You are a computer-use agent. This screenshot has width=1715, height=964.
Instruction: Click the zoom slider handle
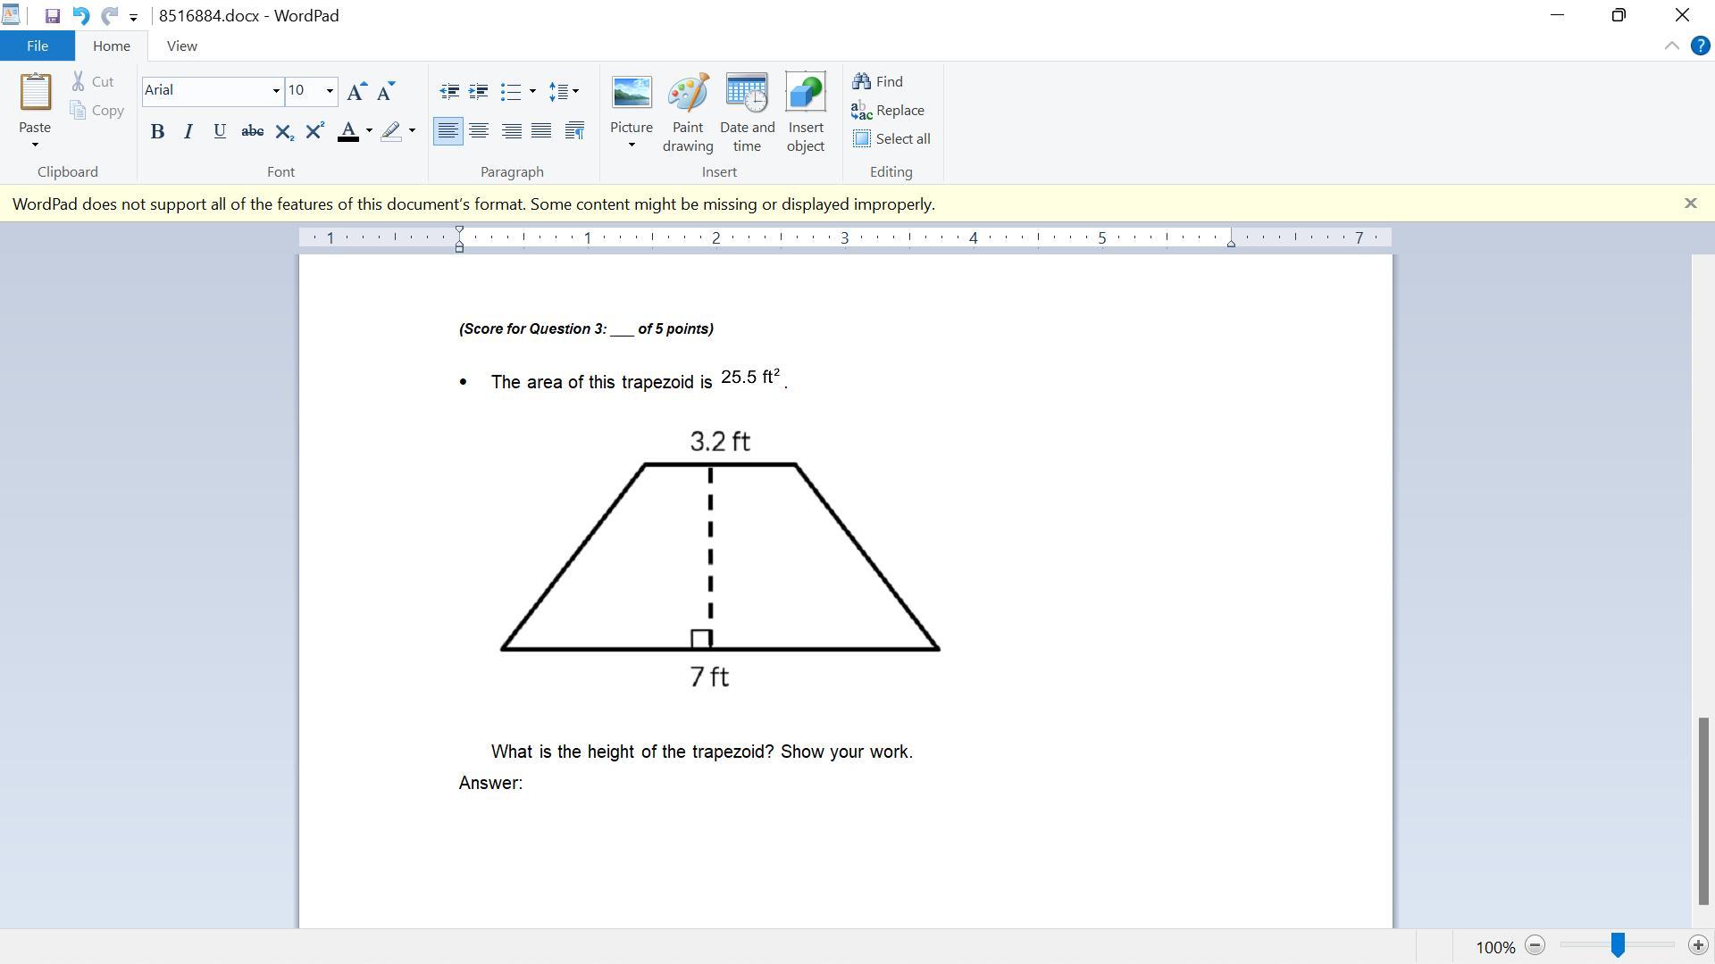(x=1617, y=945)
